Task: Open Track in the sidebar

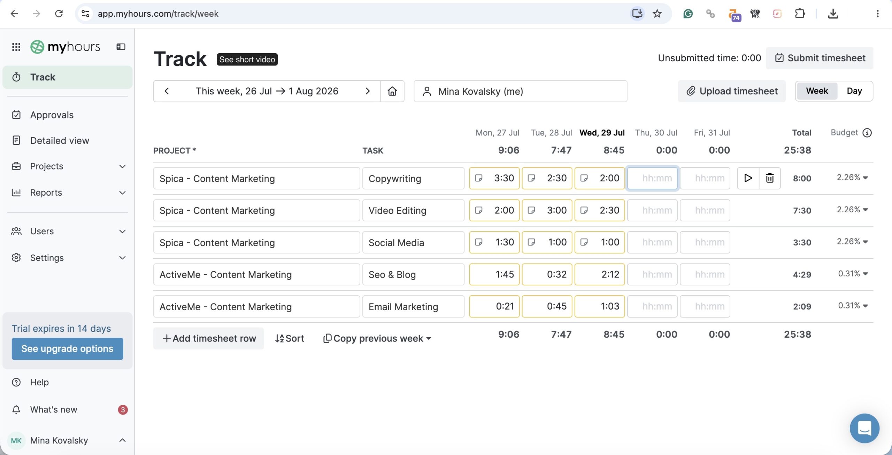Action: click(68, 77)
